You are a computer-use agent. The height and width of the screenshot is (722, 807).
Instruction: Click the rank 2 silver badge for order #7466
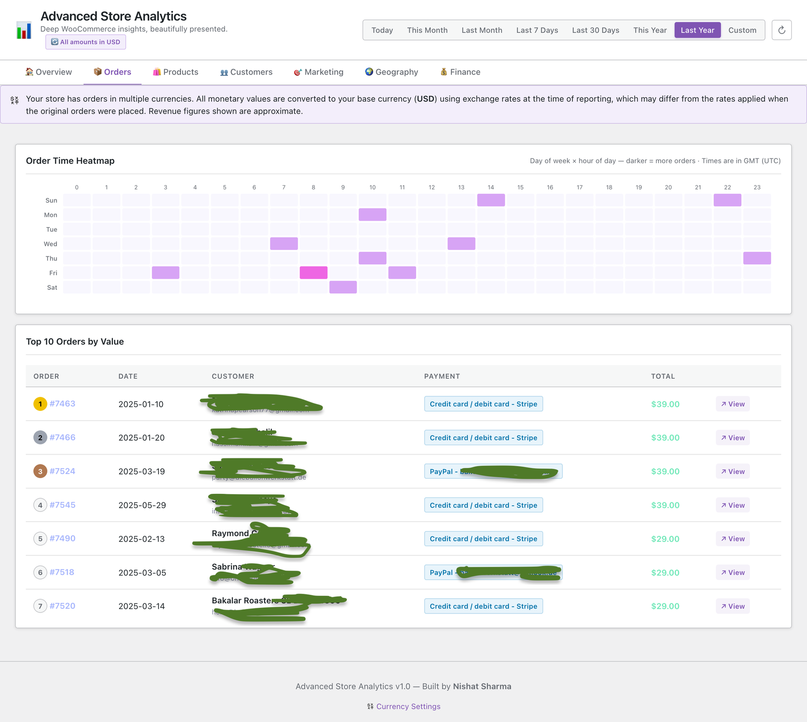[40, 438]
